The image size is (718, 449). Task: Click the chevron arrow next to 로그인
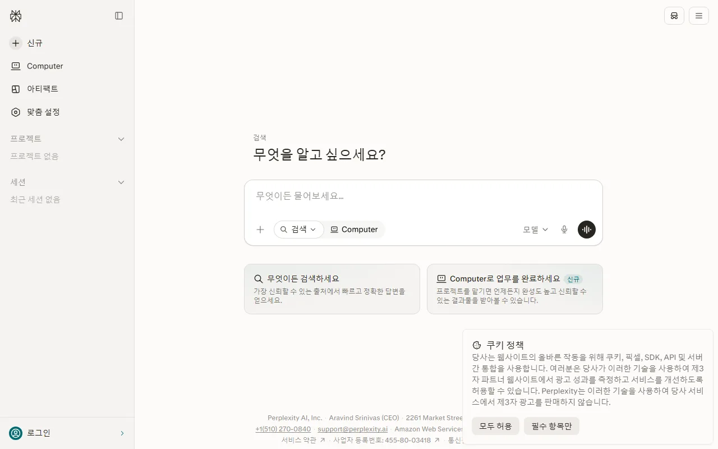coord(122,433)
